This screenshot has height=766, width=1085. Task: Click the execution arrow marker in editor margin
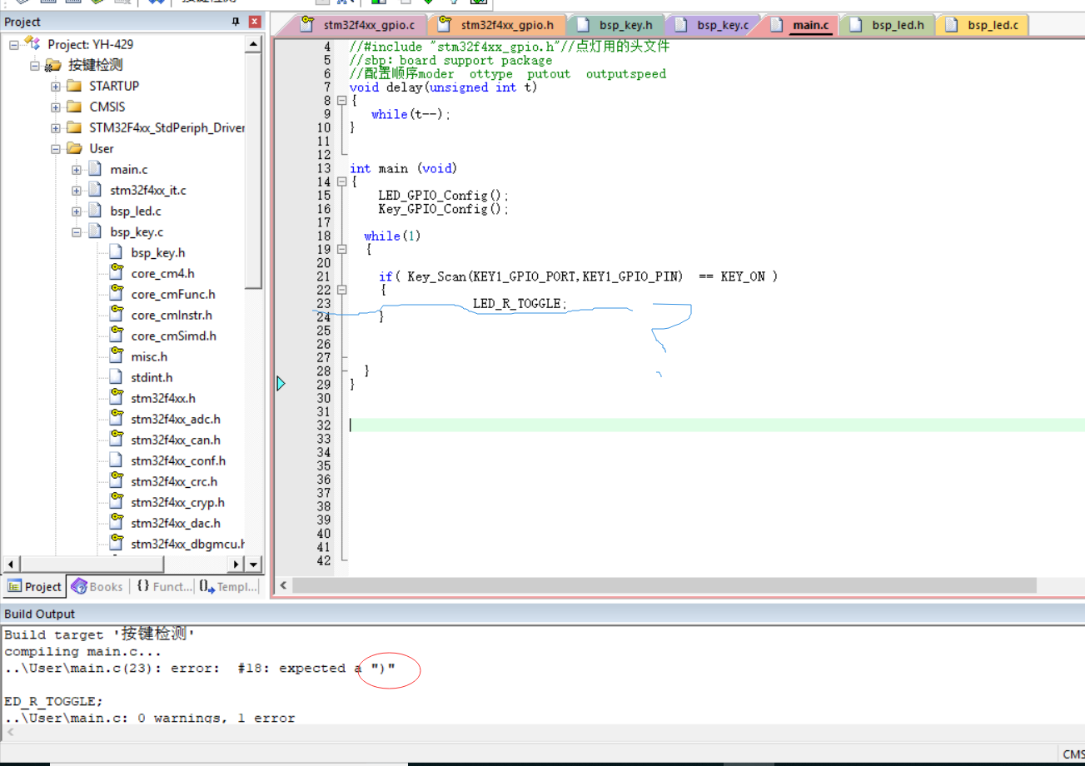point(281,383)
